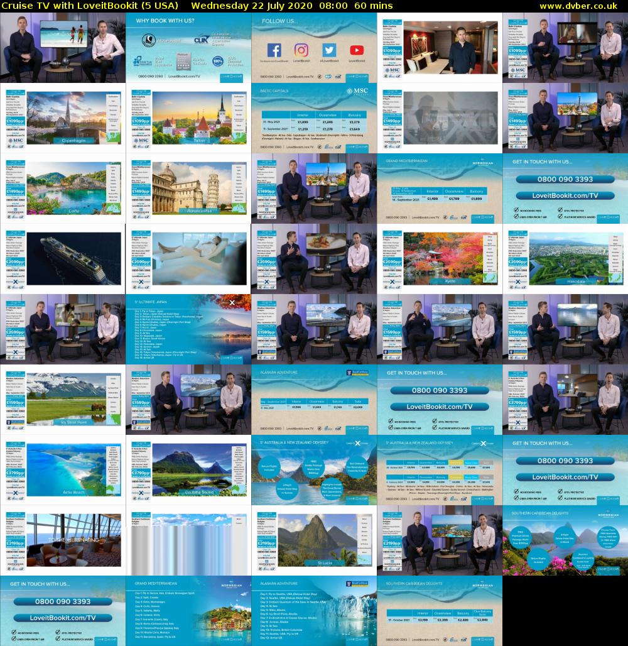The height and width of the screenshot is (646, 628).
Task: Open the Icy Strait Point thumbnail
Action: (63, 399)
